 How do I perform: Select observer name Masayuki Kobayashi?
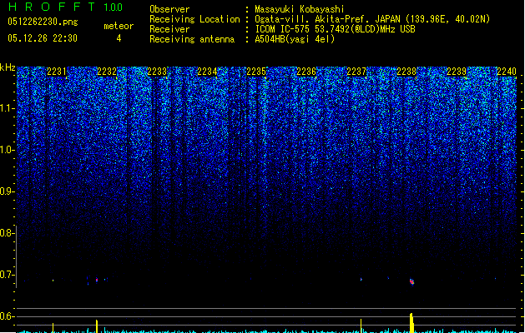tap(300, 9)
